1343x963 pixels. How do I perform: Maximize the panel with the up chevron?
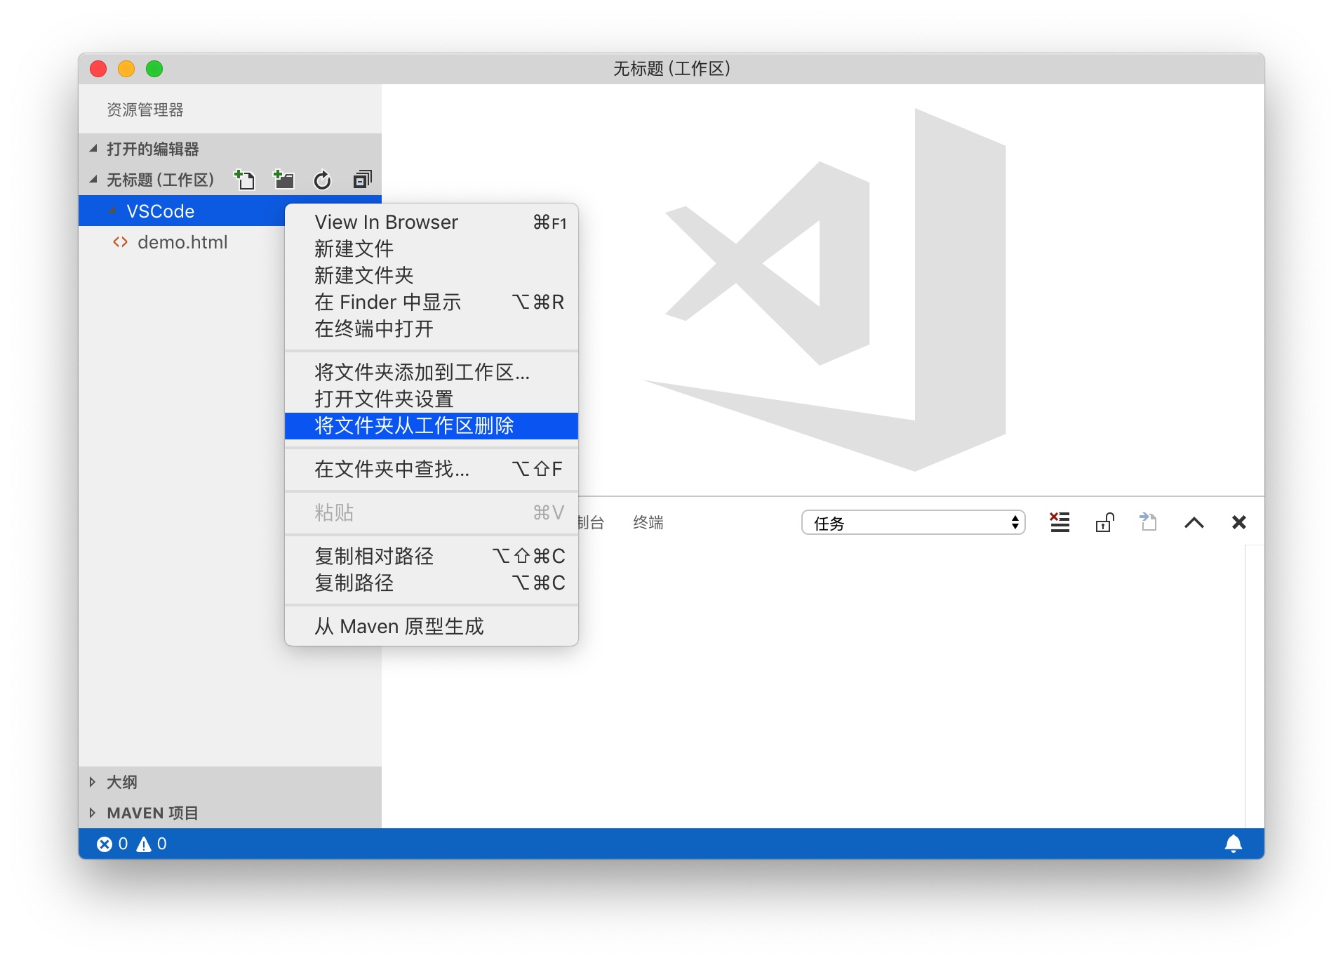1194,523
